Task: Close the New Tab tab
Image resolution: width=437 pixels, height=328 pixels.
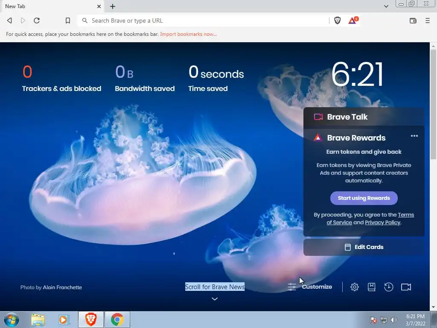Action: [x=99, y=6]
